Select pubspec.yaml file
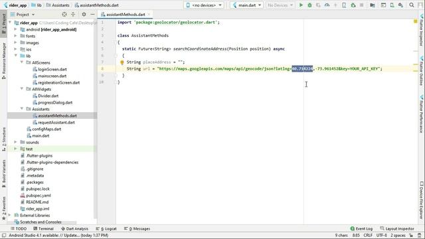Image resolution: width=425 pixels, height=239 pixels. 39,195
